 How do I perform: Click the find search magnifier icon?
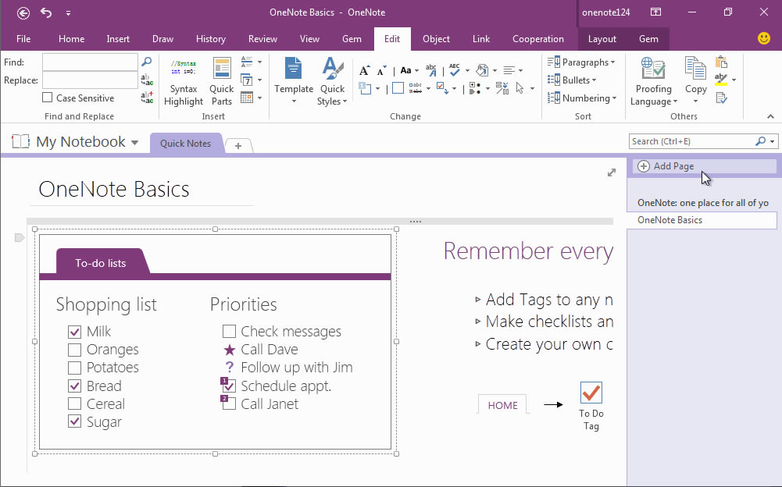point(146,62)
